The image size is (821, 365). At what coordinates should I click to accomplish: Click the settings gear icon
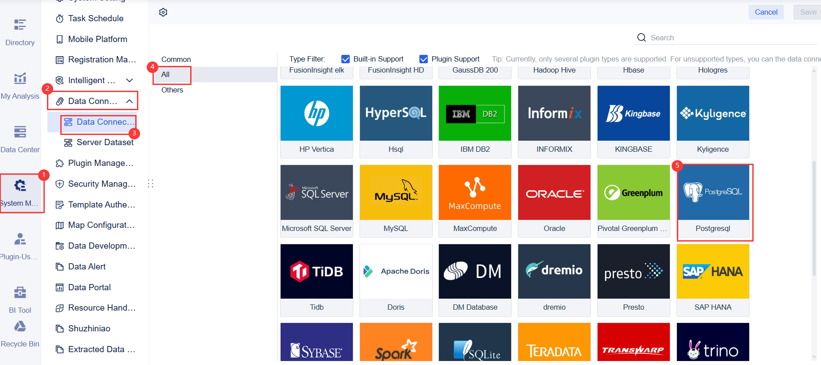point(163,12)
